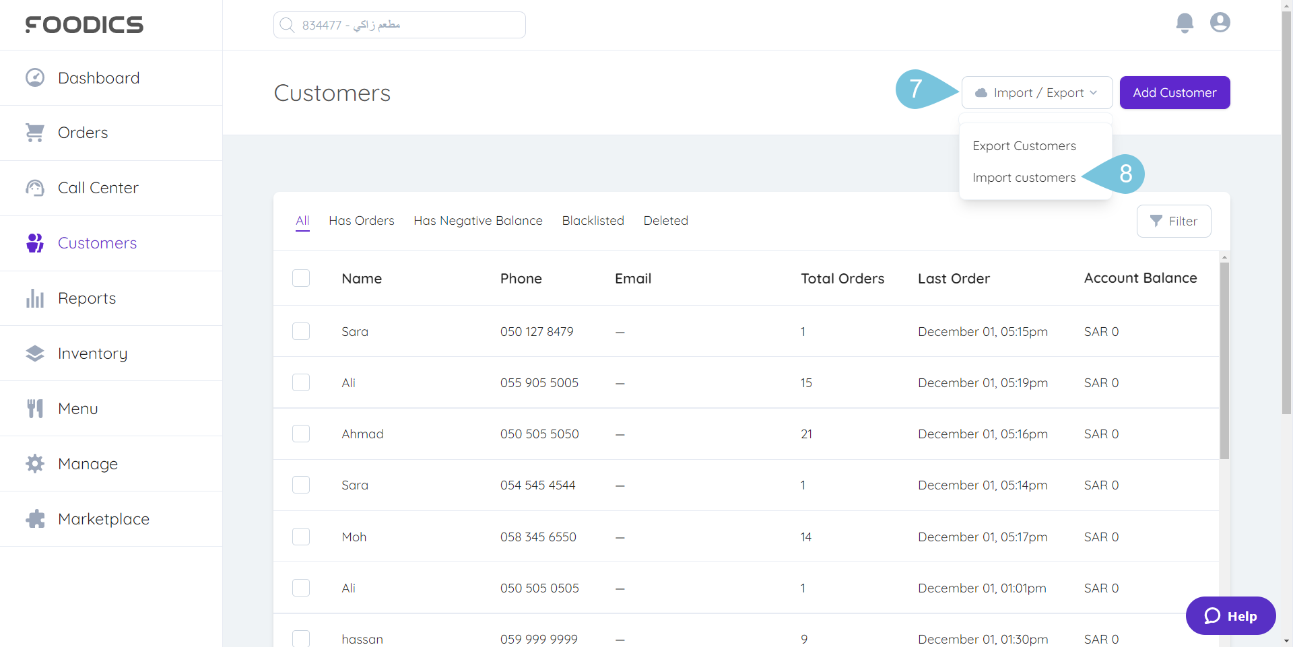Check the select-all checkbox in table header
This screenshot has height=647, width=1293.
coord(301,278)
